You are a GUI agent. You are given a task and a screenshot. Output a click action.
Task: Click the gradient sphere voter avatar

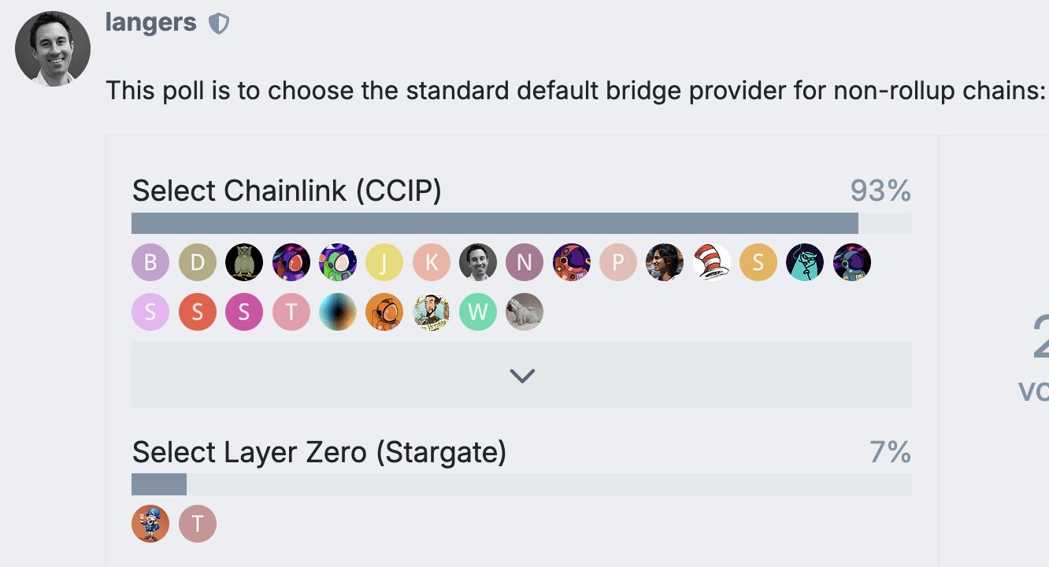coord(338,313)
